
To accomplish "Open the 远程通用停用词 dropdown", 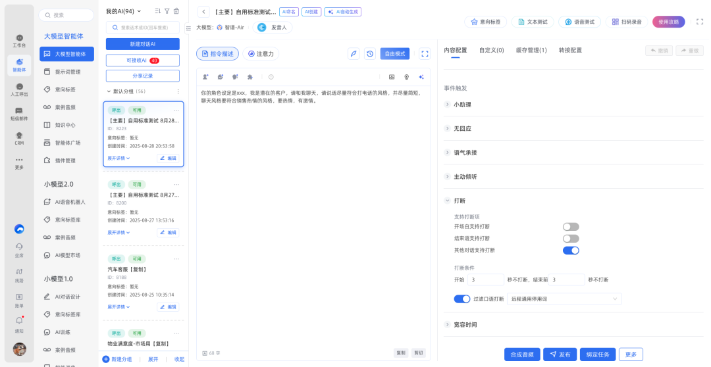I will 564,299.
